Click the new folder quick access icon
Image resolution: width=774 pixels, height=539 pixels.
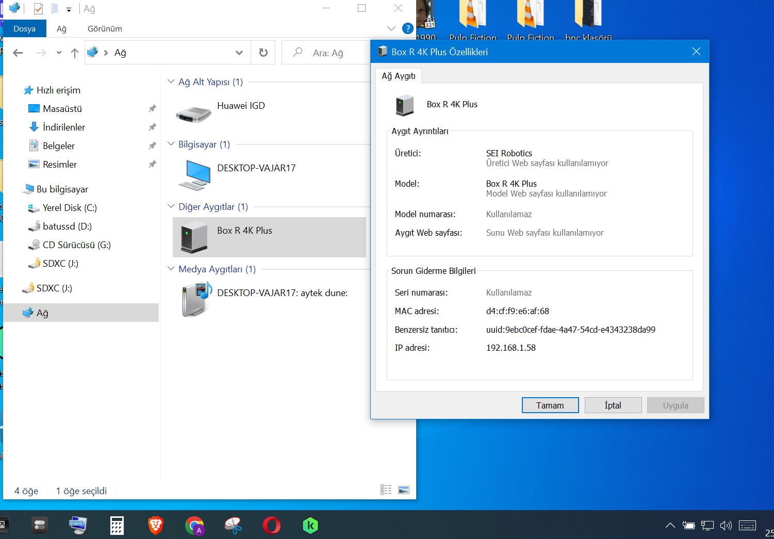55,9
